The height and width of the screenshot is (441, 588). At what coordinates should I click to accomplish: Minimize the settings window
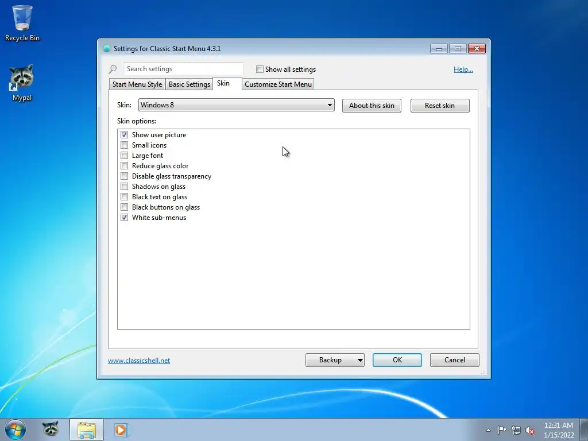tap(439, 49)
